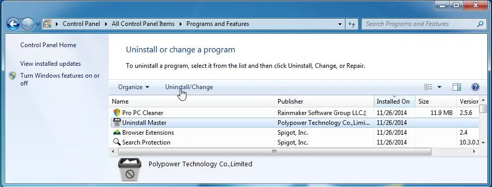Select All Control Panel Items breadcrumb
Viewport: 492px width, 187px height.
143,24
